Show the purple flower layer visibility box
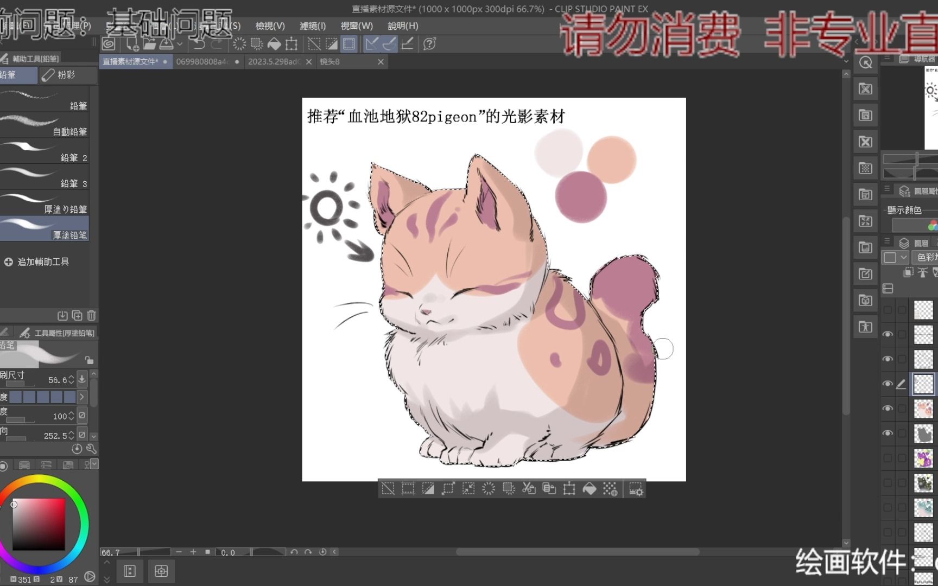 pos(888,458)
